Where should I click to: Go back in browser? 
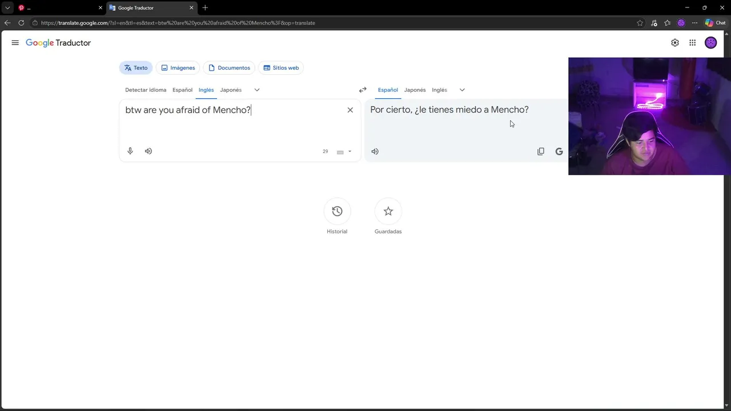point(7,23)
